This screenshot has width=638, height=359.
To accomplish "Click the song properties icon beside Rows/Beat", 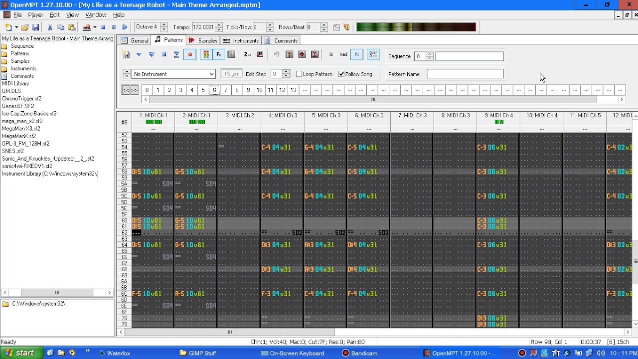I will pos(336,27).
